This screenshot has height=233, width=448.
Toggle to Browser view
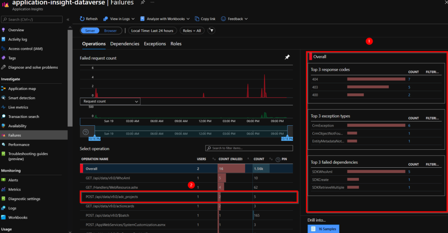(x=110, y=31)
